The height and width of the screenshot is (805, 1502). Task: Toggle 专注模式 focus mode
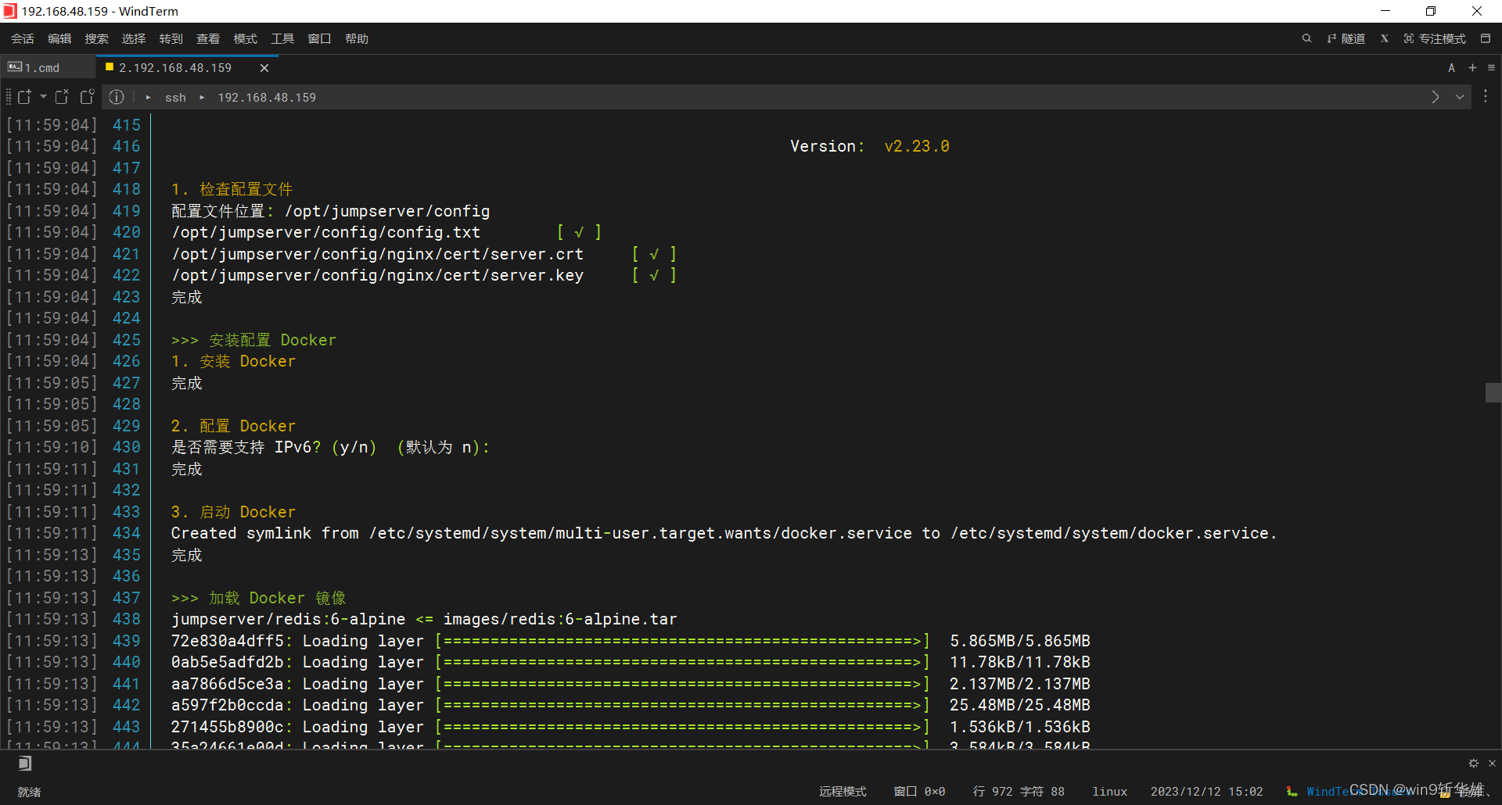1435,39
